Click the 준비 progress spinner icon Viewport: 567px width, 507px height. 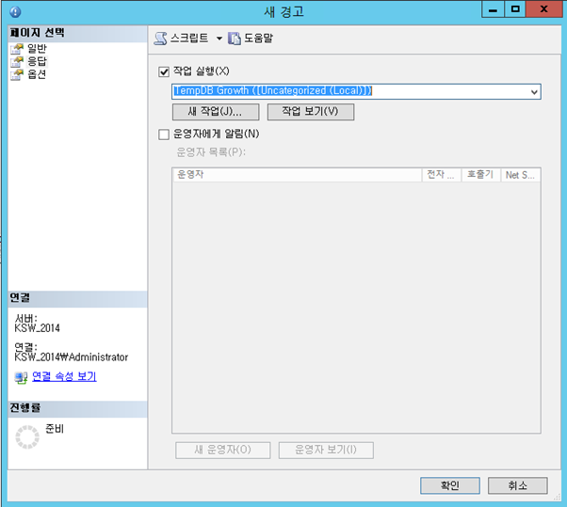pos(29,435)
